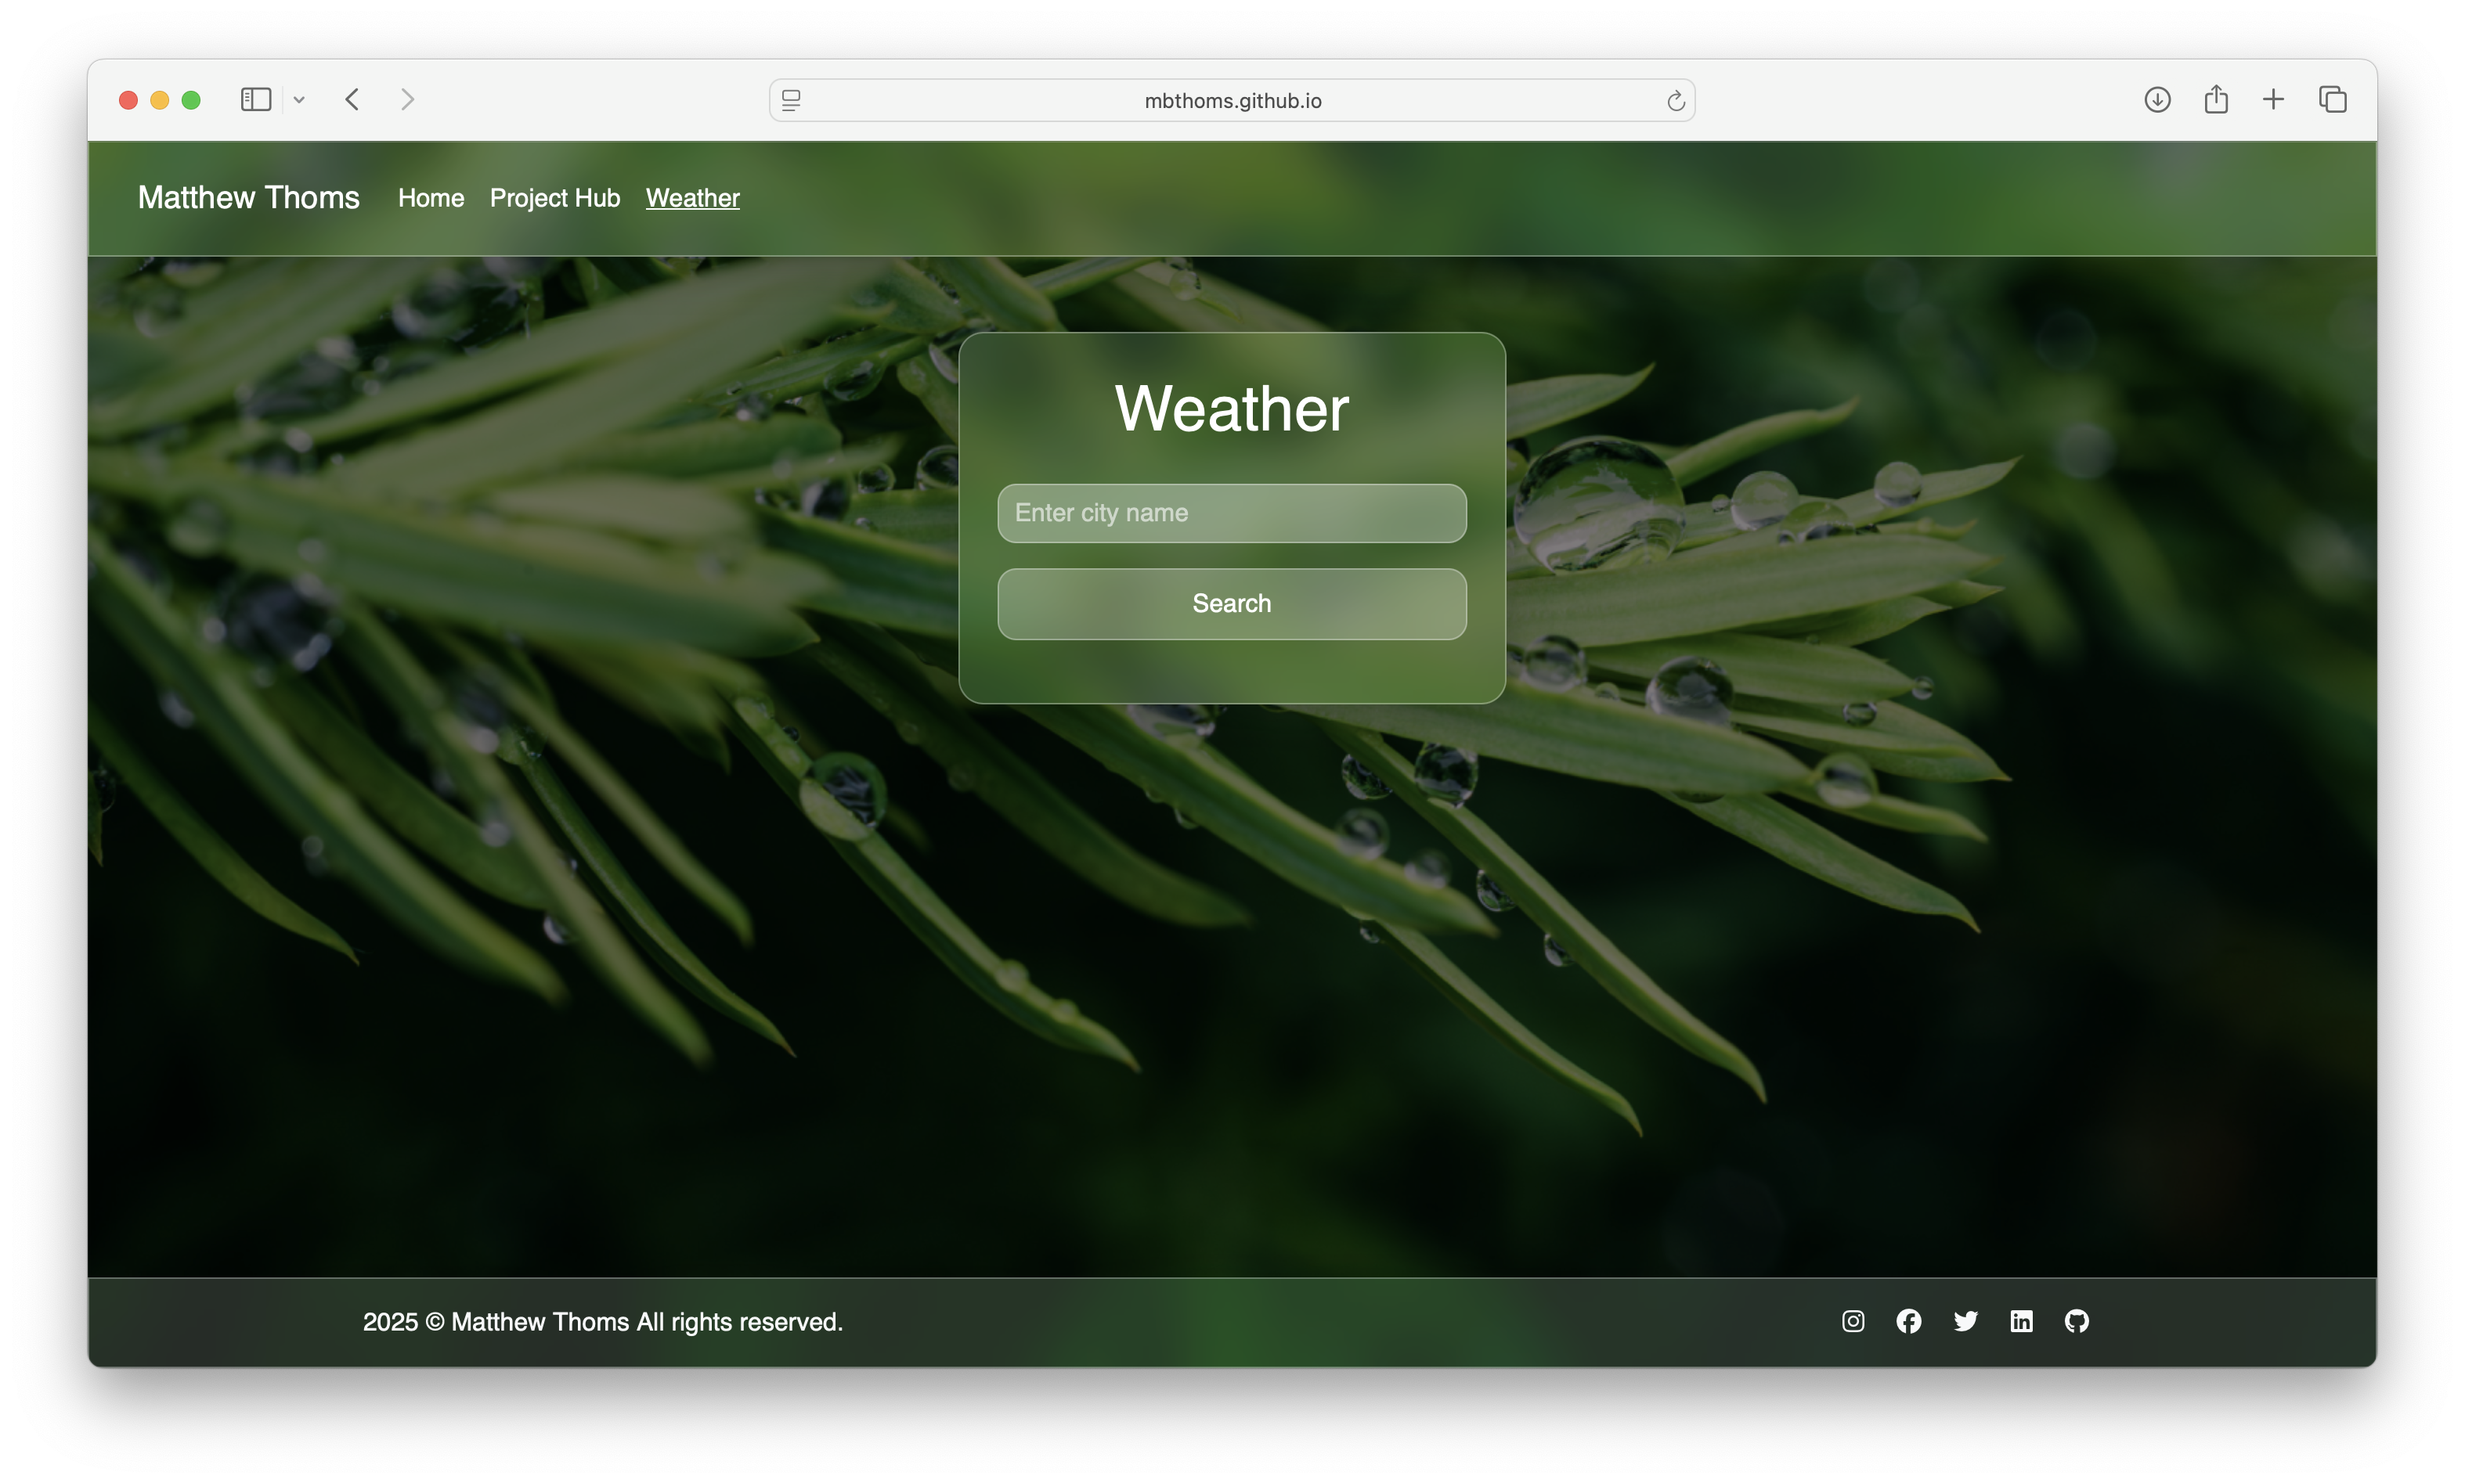Click the Downloads icon in the browser toolbar
Screen dimensions: 2465x1484
pyautogui.click(x=2158, y=99)
